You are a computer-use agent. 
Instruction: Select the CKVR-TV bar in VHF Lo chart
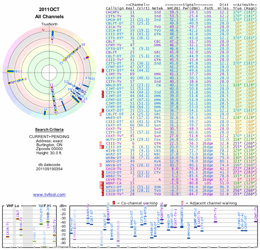tap(8, 237)
